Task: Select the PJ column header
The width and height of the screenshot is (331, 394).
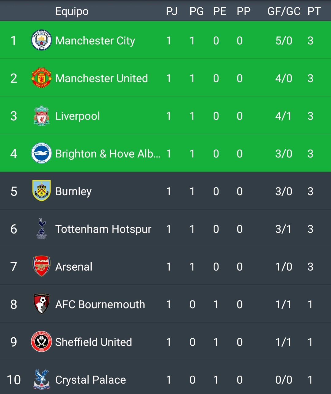Action: click(172, 11)
